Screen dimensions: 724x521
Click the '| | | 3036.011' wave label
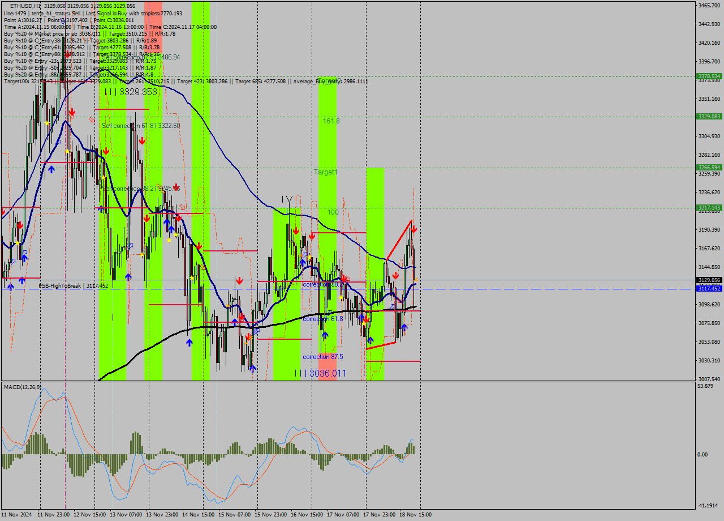[x=320, y=373]
